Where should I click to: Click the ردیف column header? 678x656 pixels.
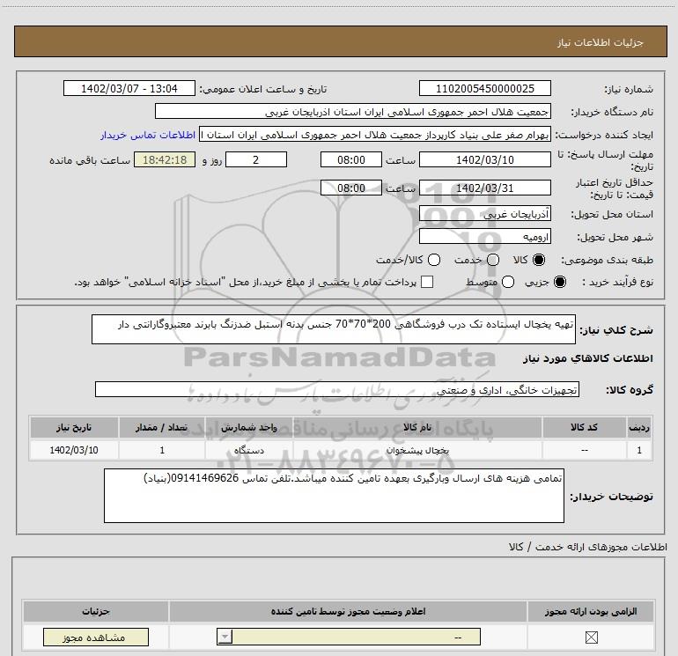(639, 427)
